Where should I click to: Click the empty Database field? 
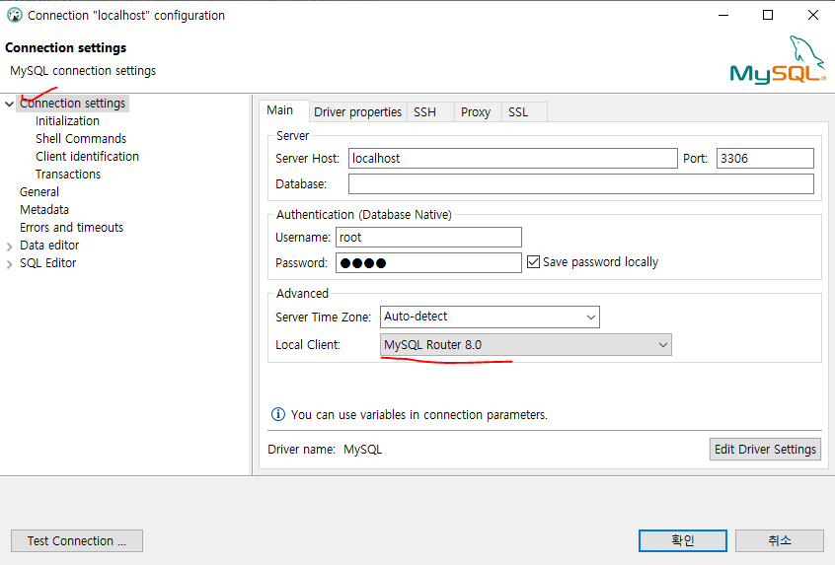[581, 184]
